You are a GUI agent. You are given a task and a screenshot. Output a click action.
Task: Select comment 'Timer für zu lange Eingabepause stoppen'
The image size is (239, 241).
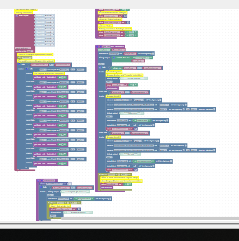[35, 55]
